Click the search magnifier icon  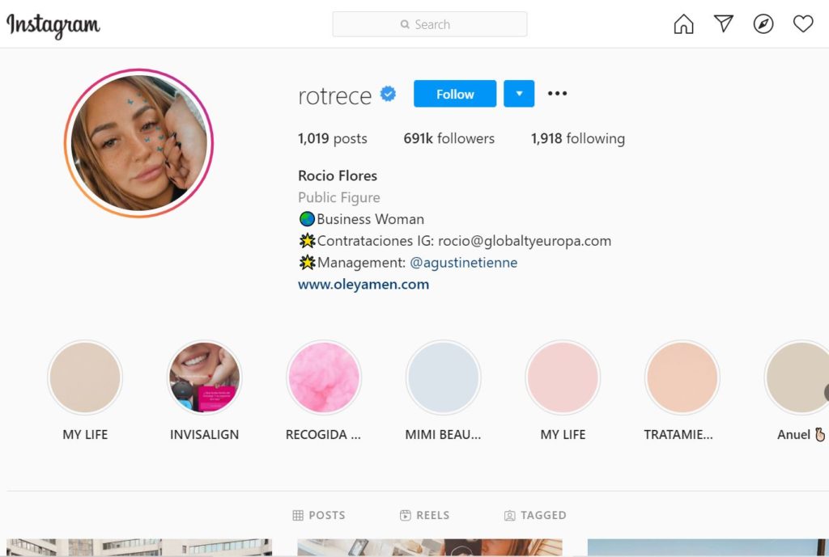(405, 24)
